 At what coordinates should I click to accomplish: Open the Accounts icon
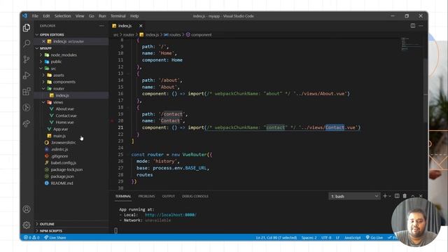27,209
